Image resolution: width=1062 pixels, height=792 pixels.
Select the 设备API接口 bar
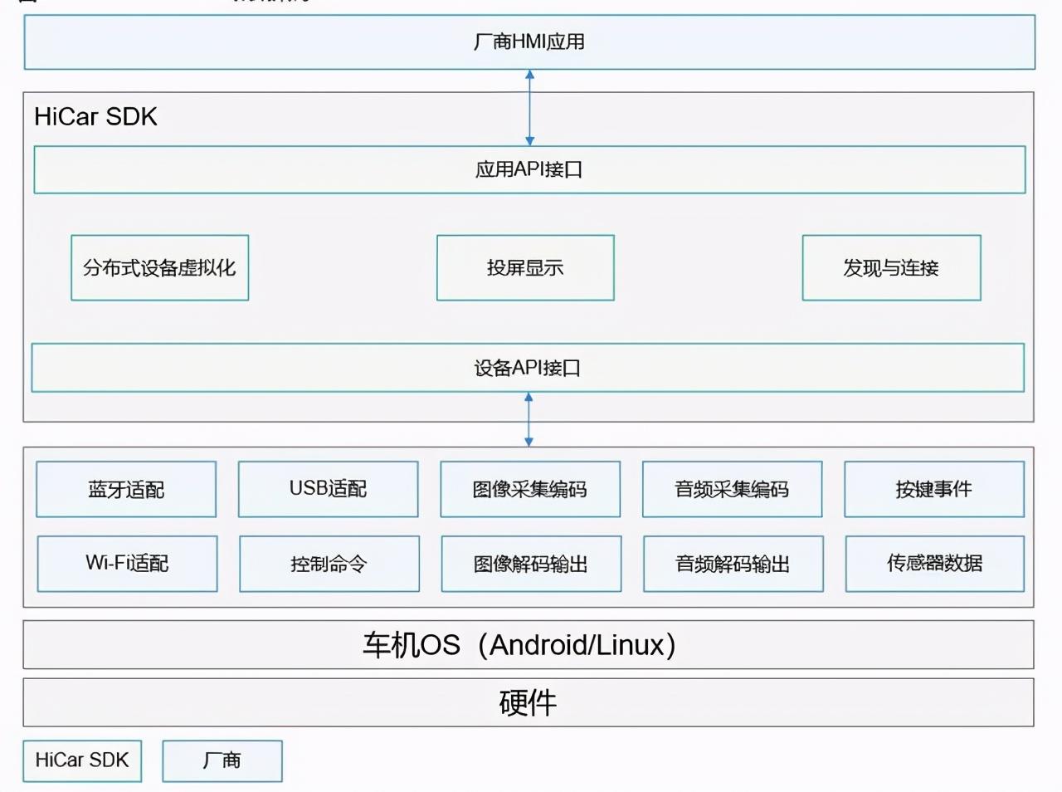[x=529, y=368]
